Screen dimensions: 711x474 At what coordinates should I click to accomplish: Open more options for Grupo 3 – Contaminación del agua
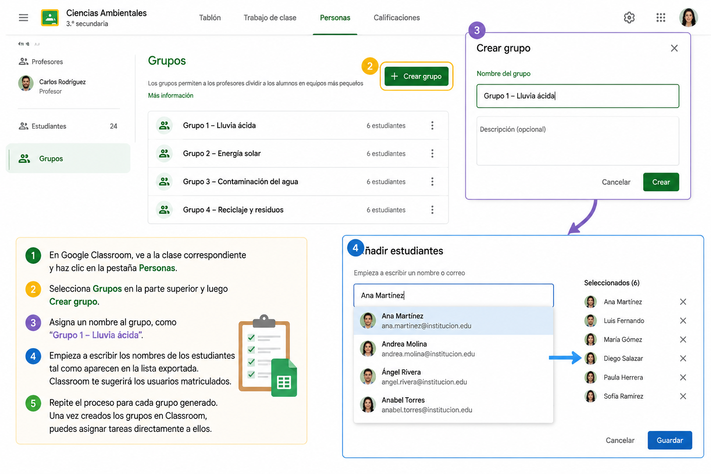[432, 182]
